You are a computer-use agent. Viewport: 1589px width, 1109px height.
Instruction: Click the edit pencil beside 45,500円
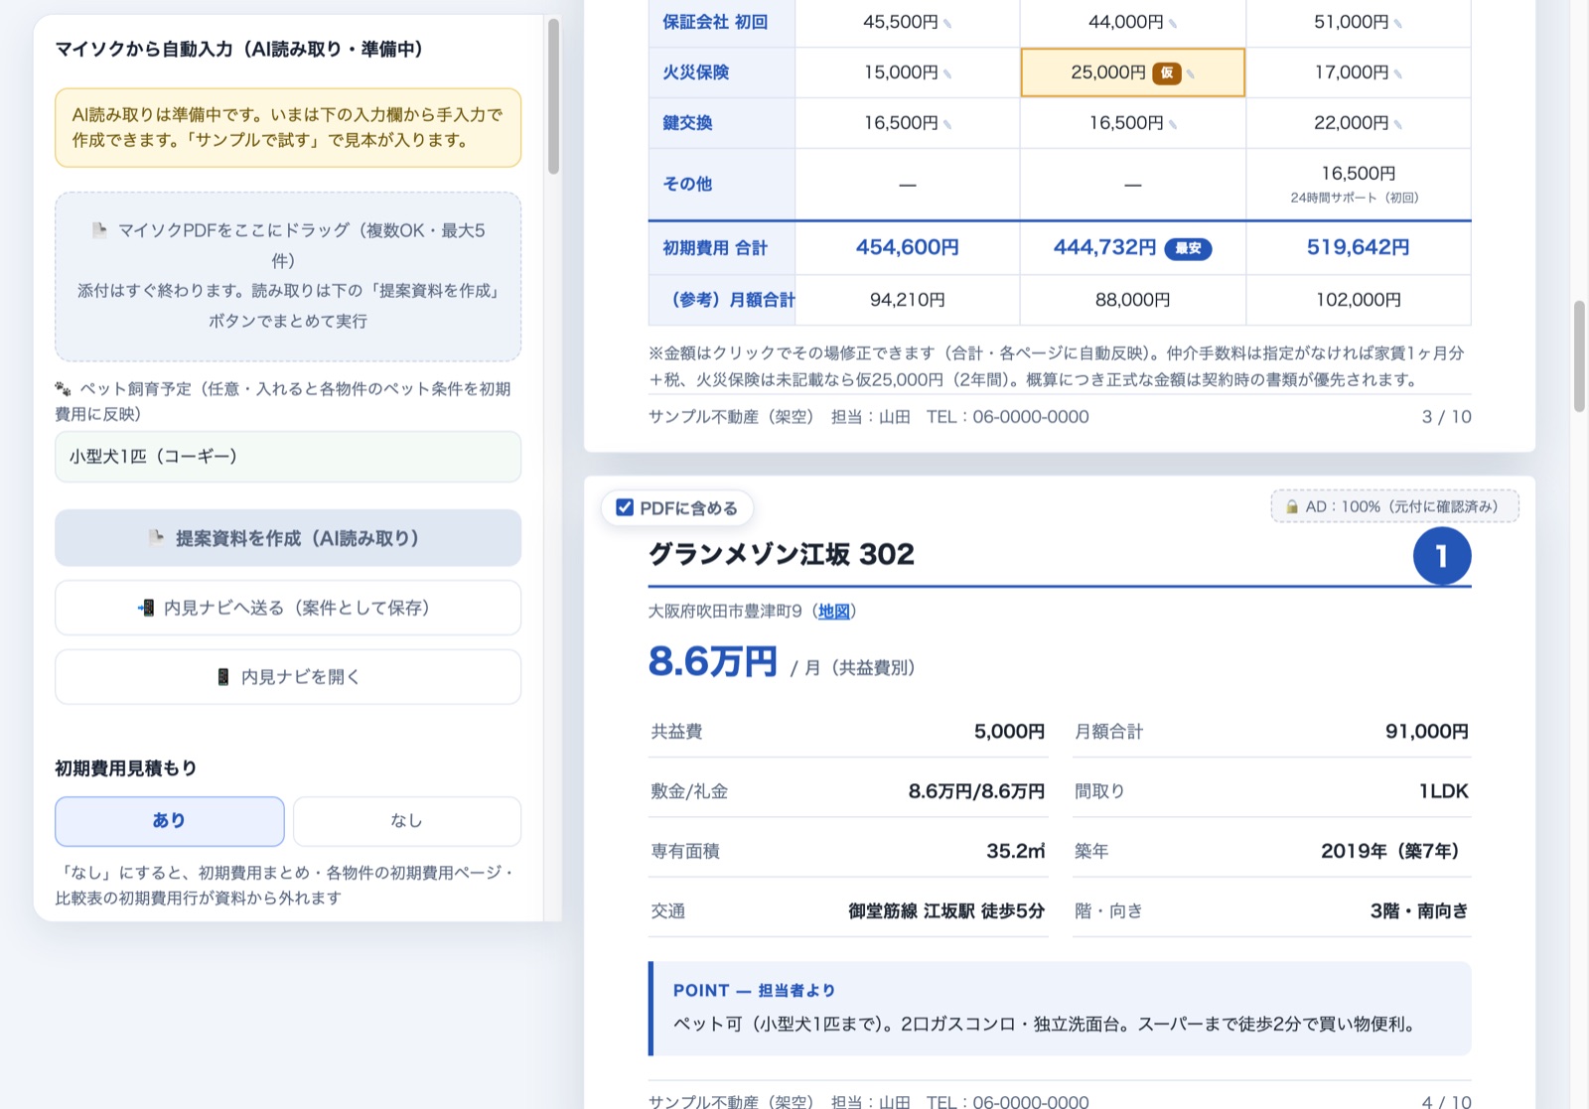coord(947,23)
